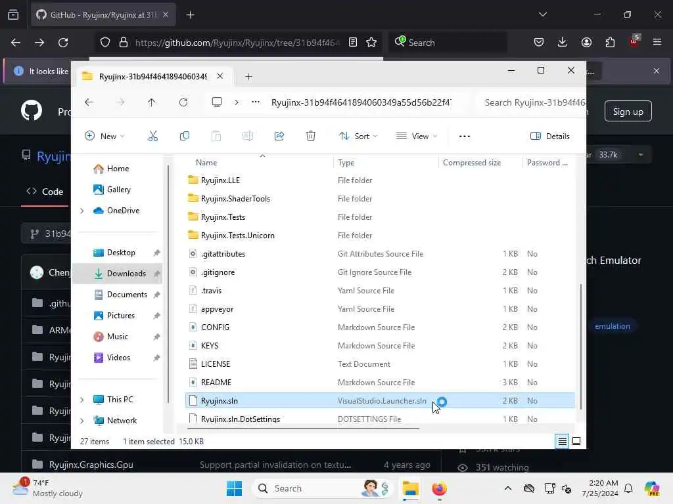Open Ryujinx.Graphics.Gpu folder link on GitHub
Screen dimensions: 673x504
91,465
